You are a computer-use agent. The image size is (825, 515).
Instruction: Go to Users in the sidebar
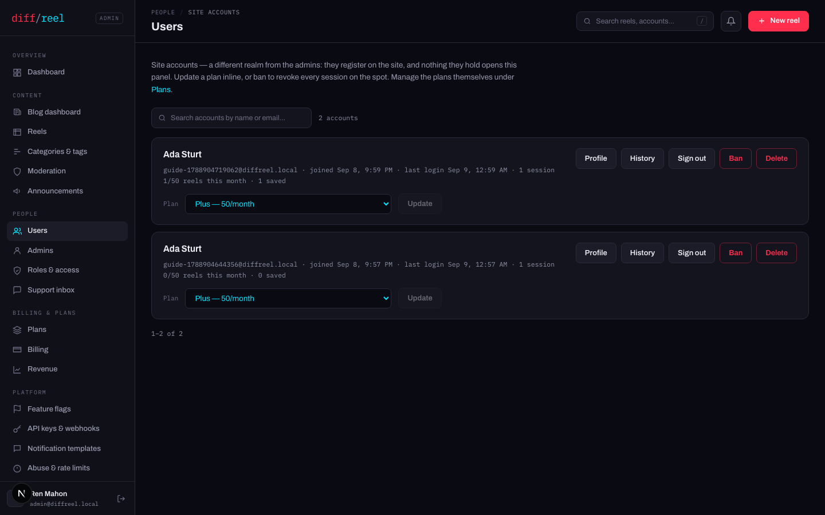point(67,231)
